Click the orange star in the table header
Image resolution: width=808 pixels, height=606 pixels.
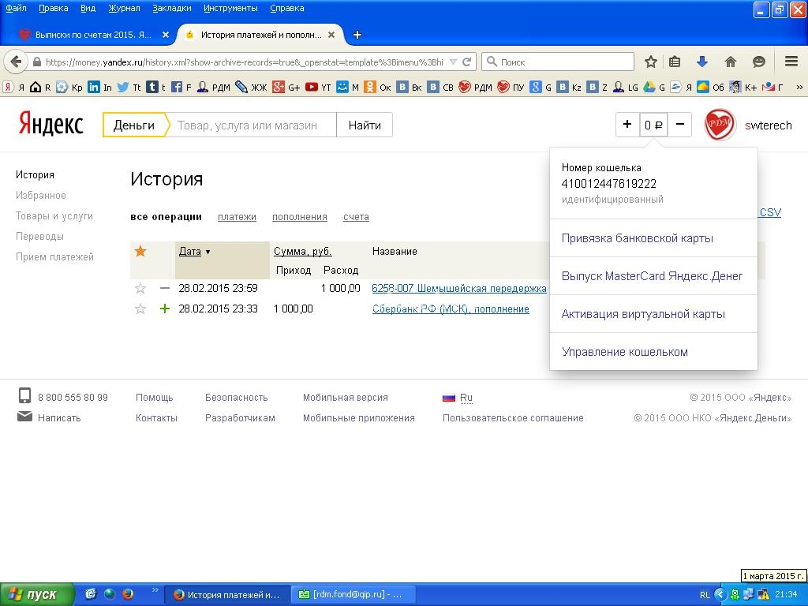point(140,252)
